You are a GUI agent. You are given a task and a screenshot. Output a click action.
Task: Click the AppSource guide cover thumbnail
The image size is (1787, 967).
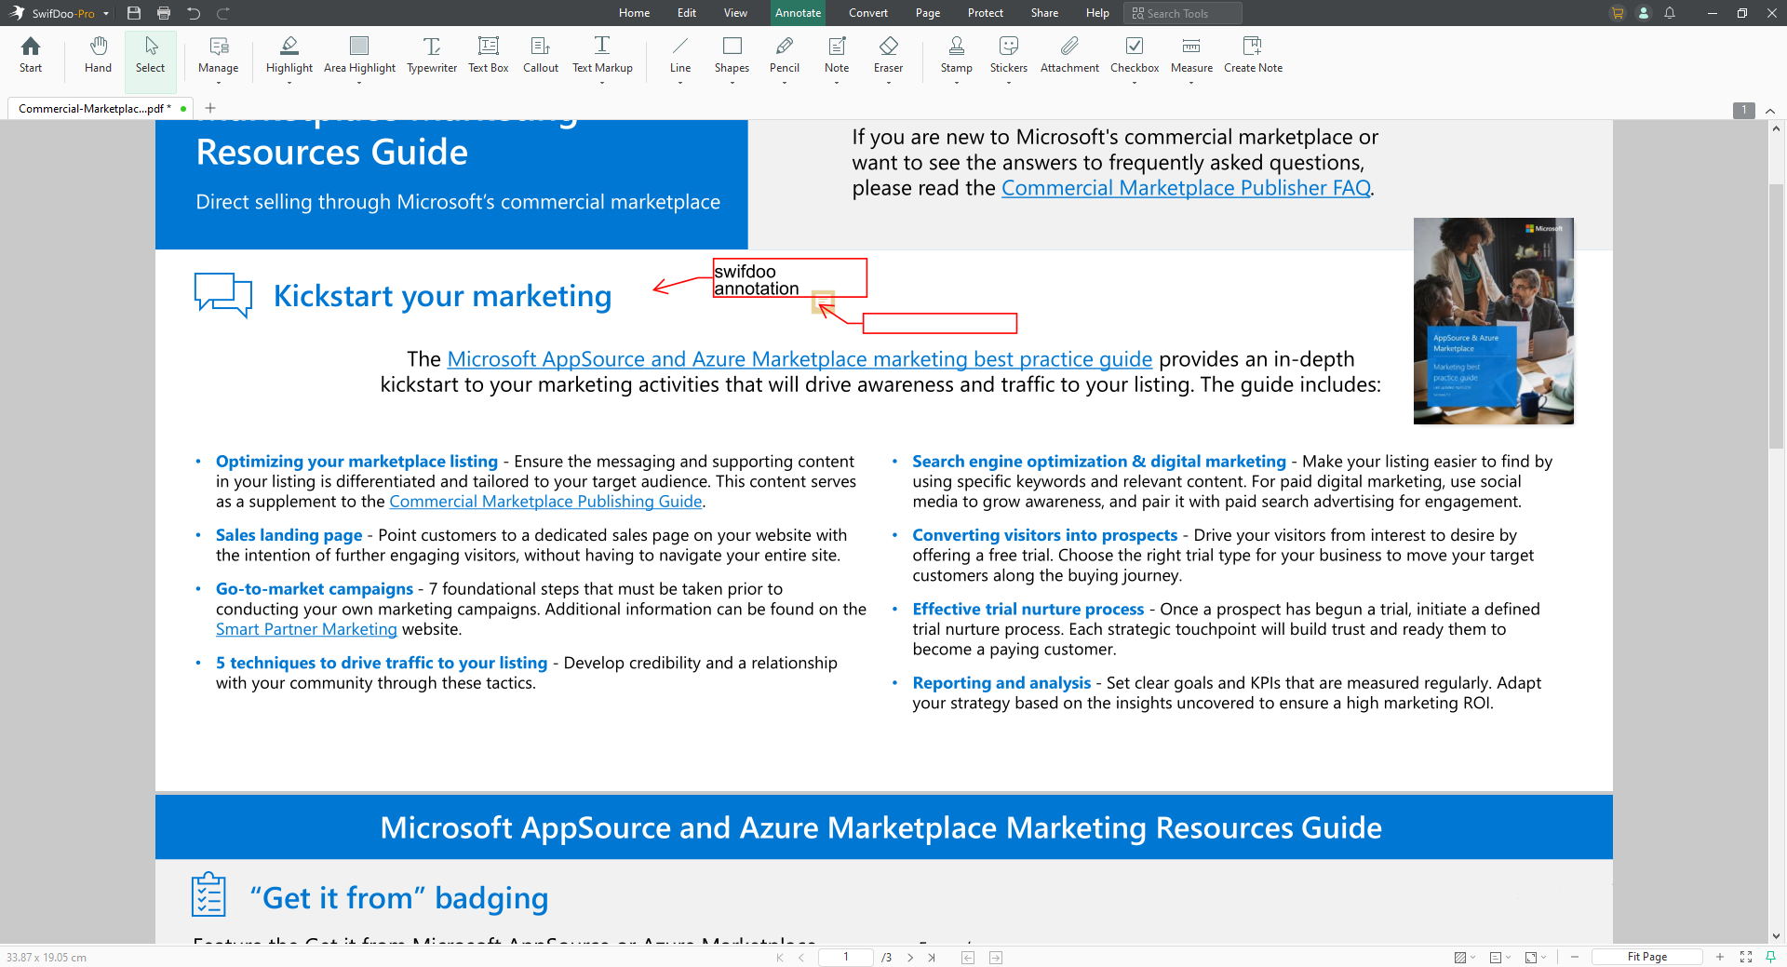(x=1493, y=321)
